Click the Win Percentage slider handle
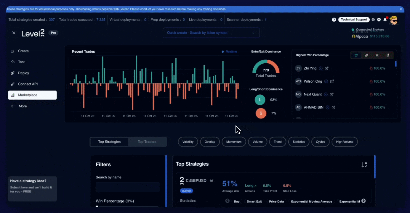Screen dimensions: 410x213 [97, 207]
